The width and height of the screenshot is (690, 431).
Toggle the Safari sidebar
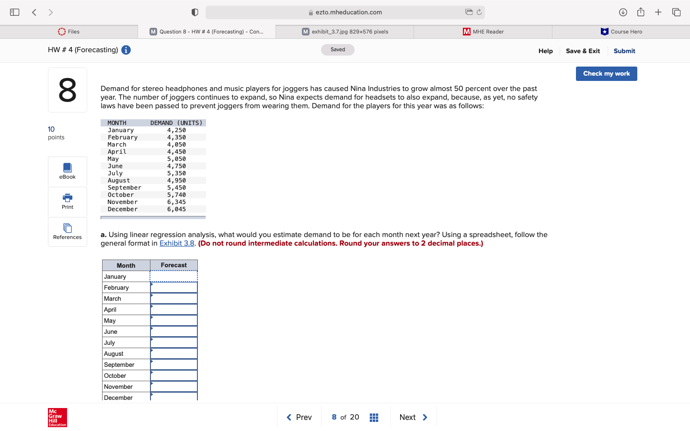tap(14, 12)
